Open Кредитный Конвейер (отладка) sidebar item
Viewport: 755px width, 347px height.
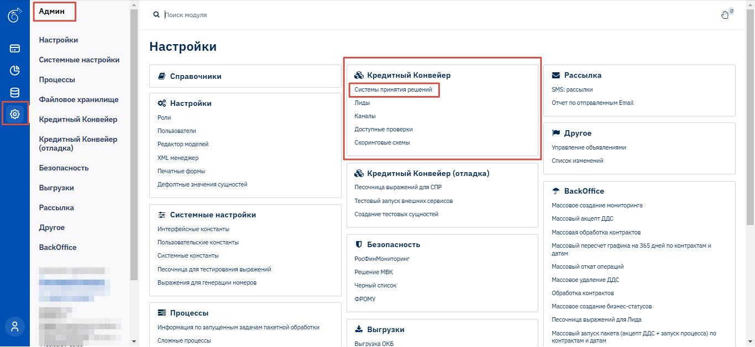(78, 143)
